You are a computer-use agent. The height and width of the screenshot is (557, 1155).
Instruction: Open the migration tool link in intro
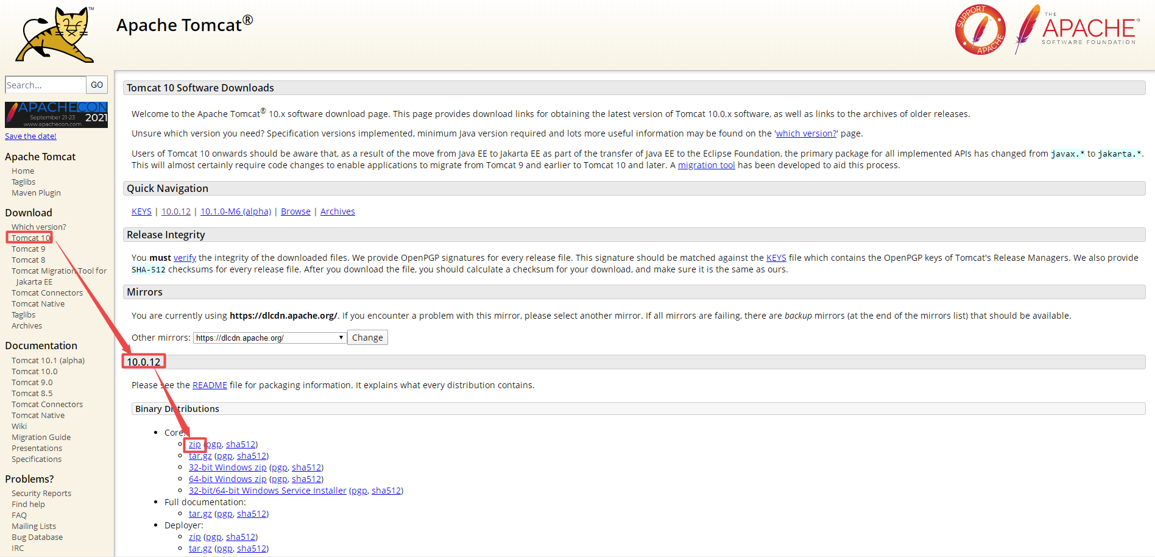click(707, 165)
